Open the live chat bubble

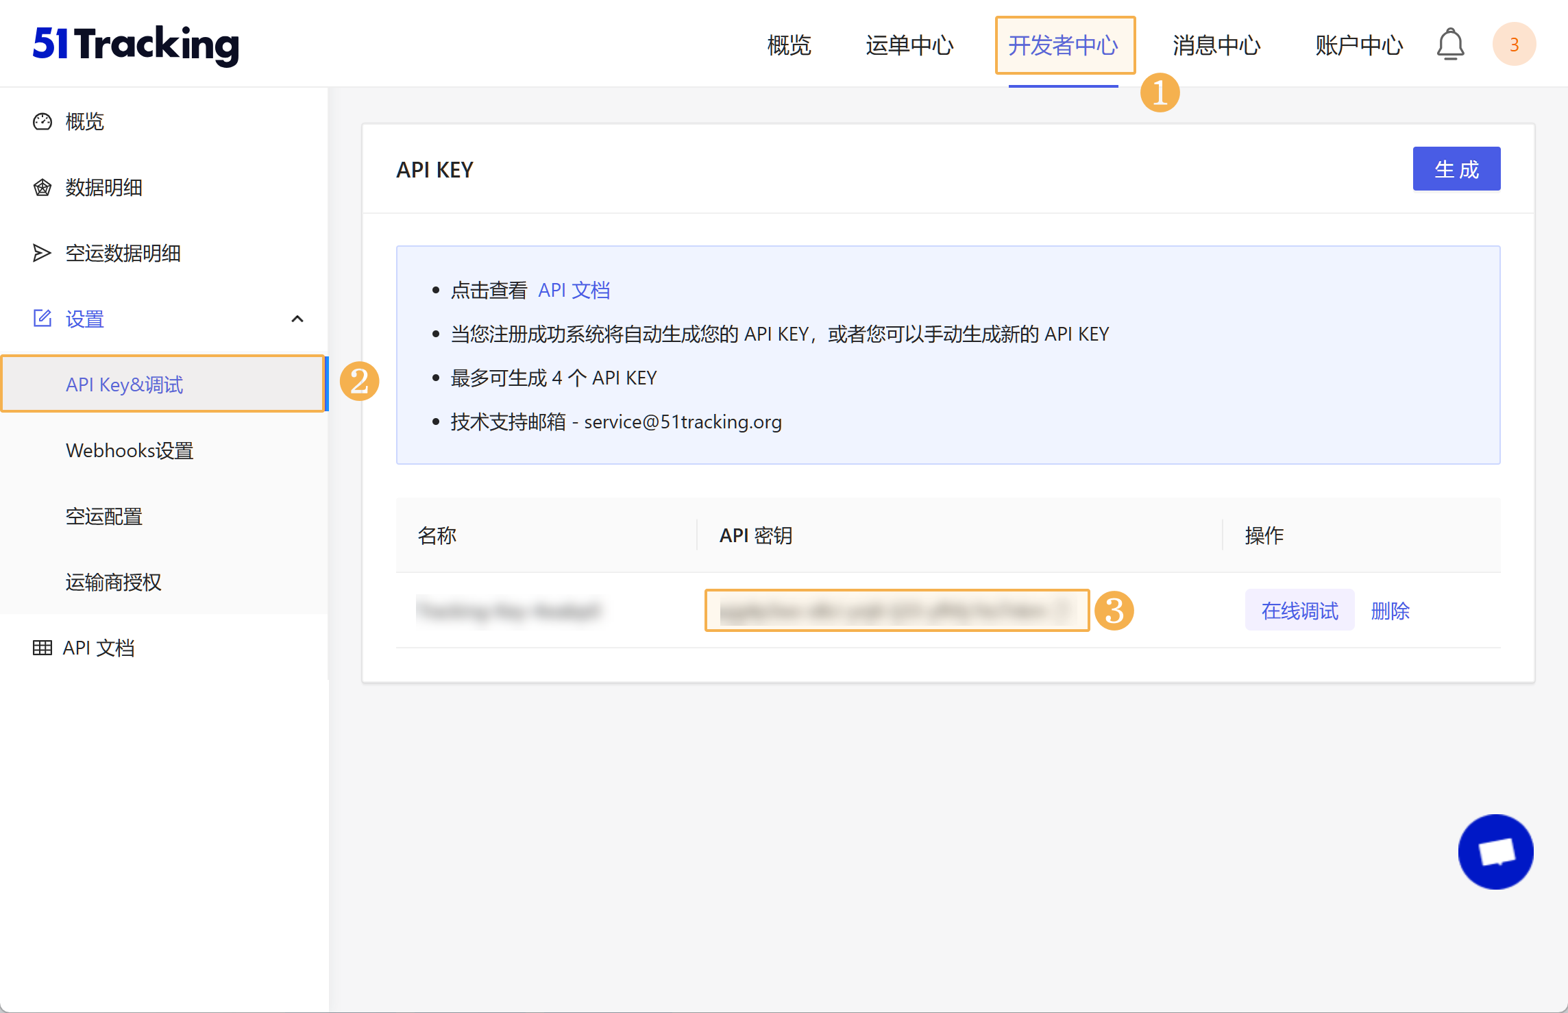[x=1495, y=852]
